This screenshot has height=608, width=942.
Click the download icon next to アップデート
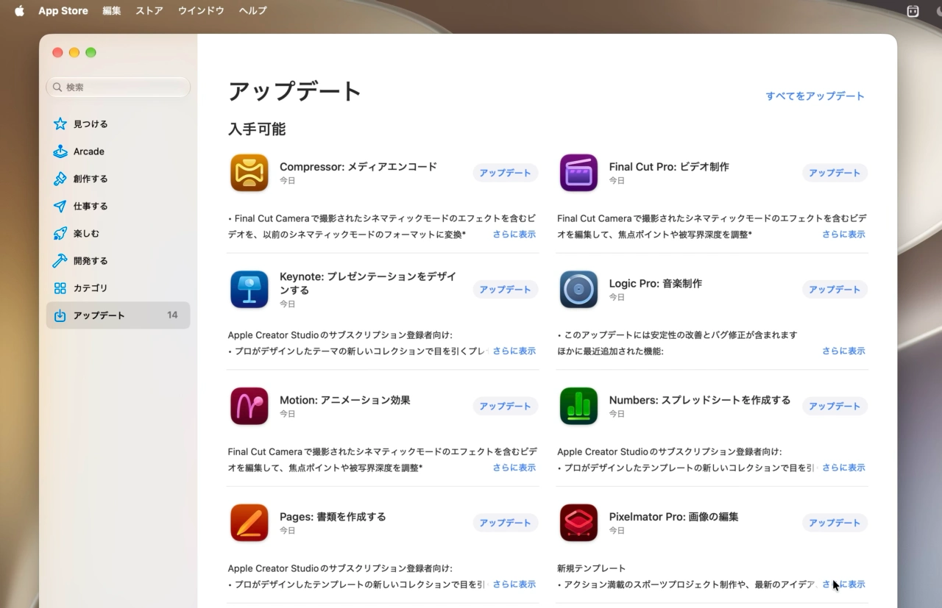pos(60,315)
